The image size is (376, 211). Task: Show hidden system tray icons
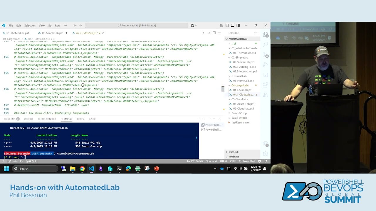(x=215, y=169)
